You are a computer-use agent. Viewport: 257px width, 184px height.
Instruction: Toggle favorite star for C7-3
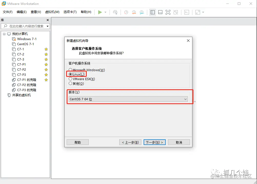(x=46, y=59)
